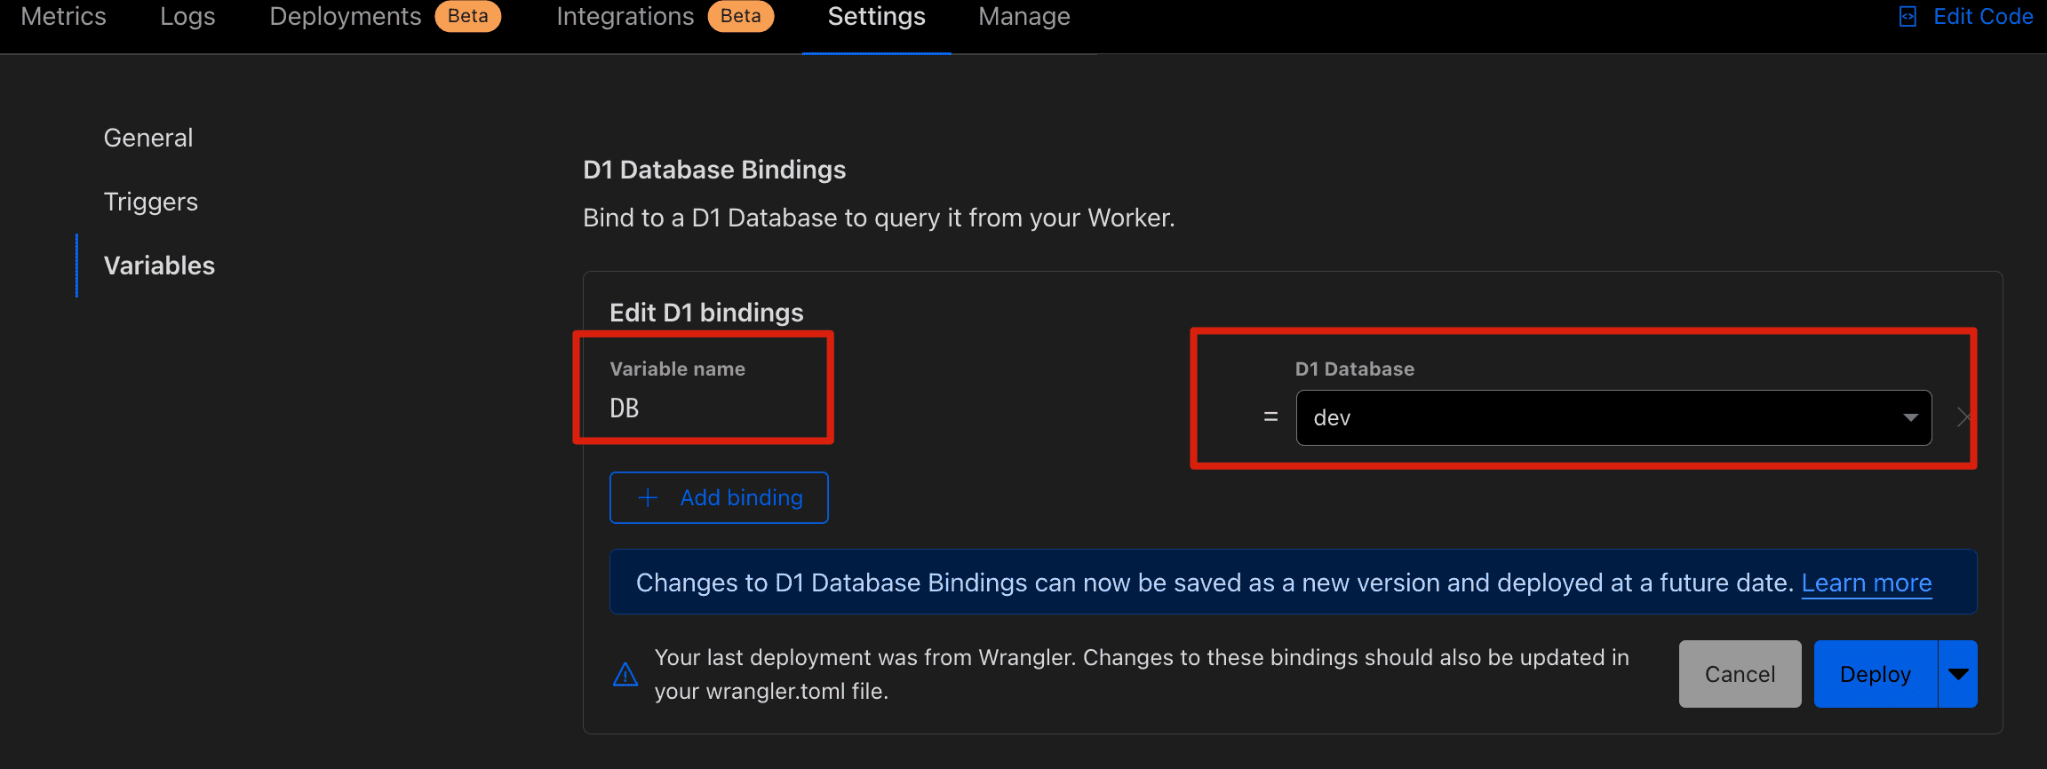The width and height of the screenshot is (2047, 769).
Task: Click the Edit Code text link
Action: coord(1983,17)
